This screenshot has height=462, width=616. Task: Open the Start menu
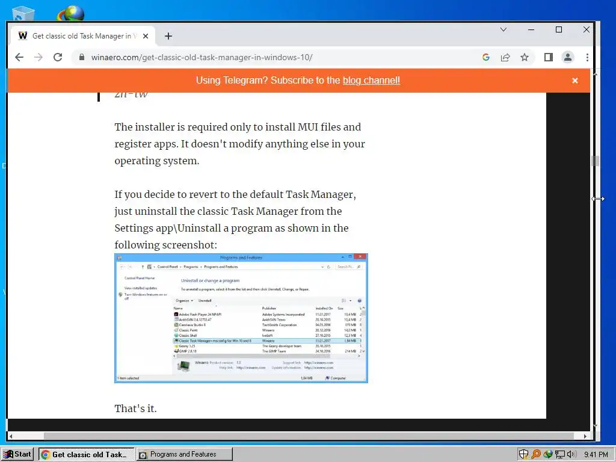click(17, 455)
